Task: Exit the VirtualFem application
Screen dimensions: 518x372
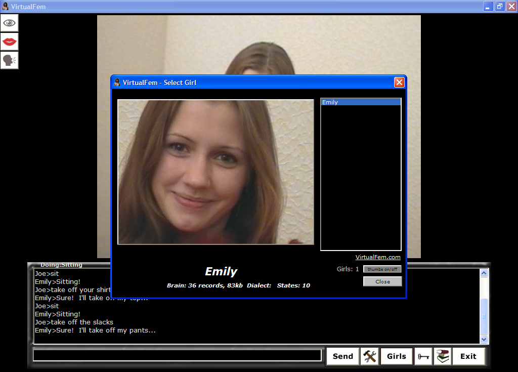Action: [468, 356]
